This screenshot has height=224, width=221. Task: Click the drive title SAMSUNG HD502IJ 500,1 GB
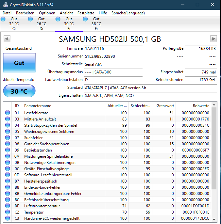[x=110, y=39]
